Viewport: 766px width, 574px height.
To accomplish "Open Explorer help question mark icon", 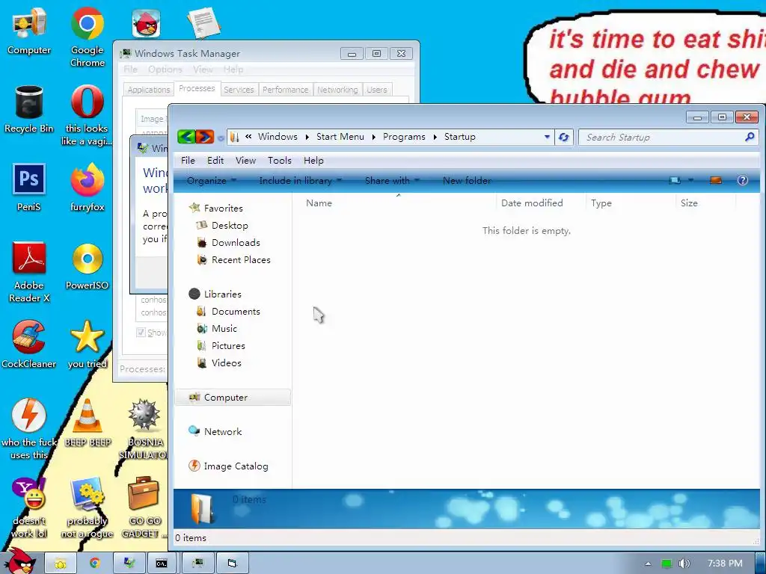I will [743, 181].
